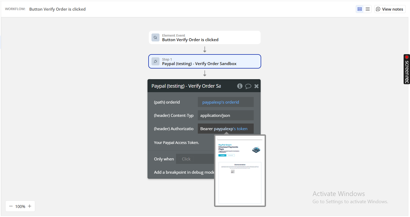This screenshot has width=410, height=217.
Task: Switch to the compact list view icon
Action: pos(368,9)
